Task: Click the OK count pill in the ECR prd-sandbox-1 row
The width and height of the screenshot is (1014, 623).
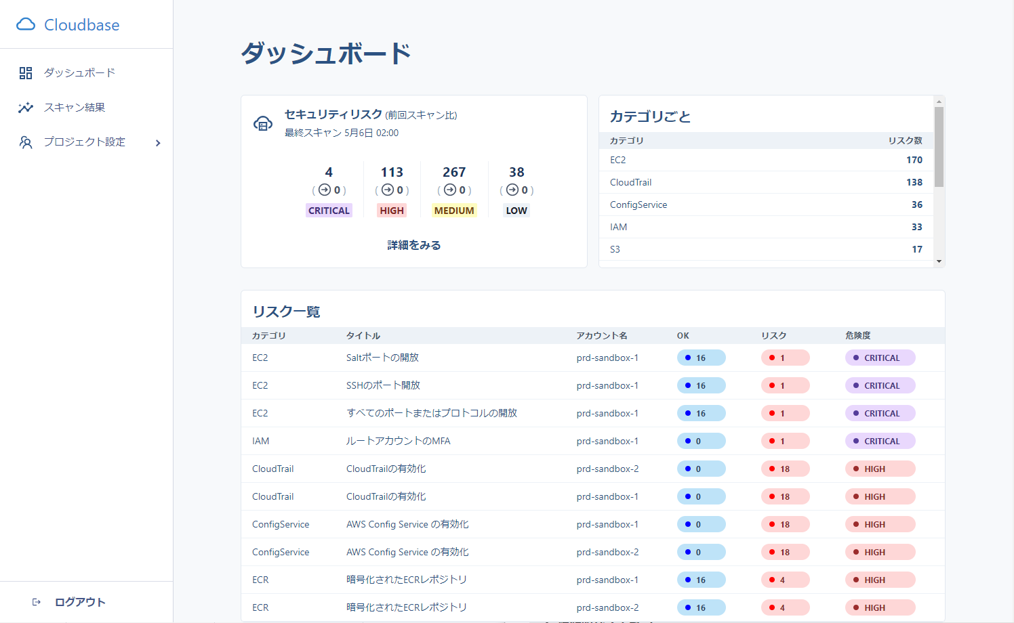Action: click(702, 580)
